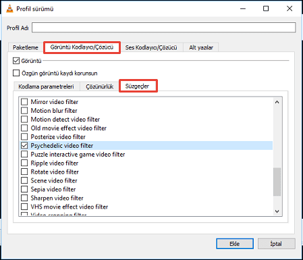
Task: Click the filter list scrollbar thumb
Action: (x=277, y=182)
